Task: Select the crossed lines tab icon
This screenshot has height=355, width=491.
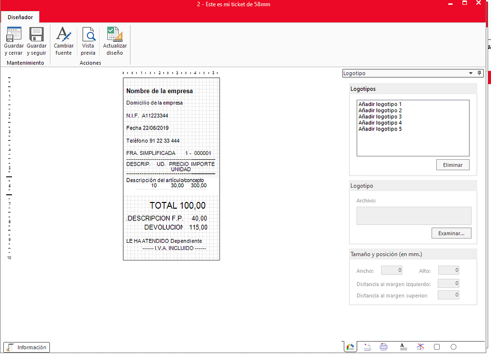Action: pos(420,347)
